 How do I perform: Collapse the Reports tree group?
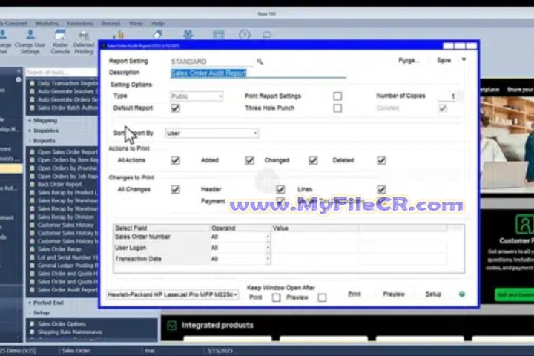tap(30, 141)
